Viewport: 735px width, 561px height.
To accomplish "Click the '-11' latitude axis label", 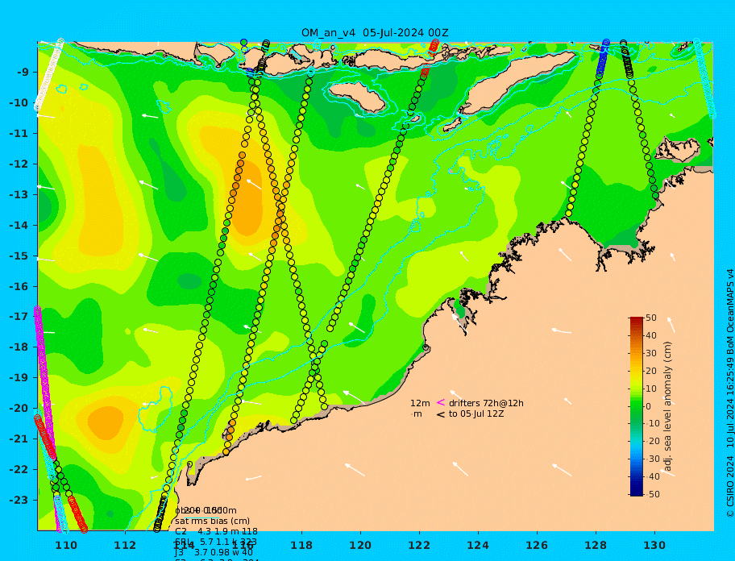I will point(19,134).
